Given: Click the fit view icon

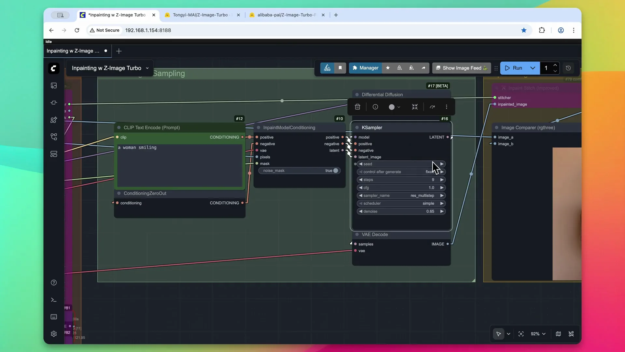Looking at the screenshot, I should pyautogui.click(x=521, y=334).
